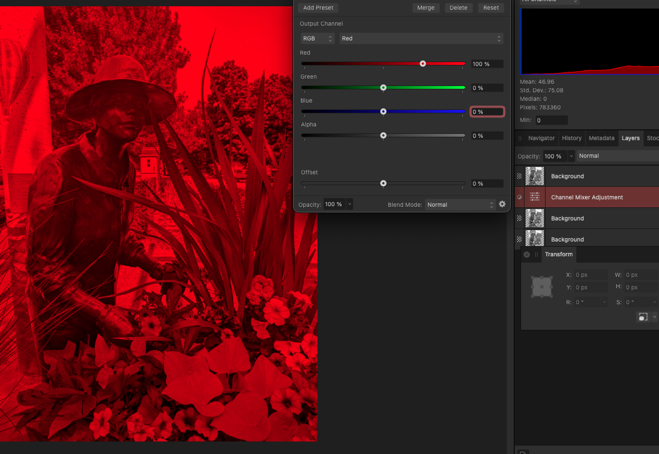This screenshot has height=454, width=659.
Task: Click the Transform W width field
Action: coord(641,275)
